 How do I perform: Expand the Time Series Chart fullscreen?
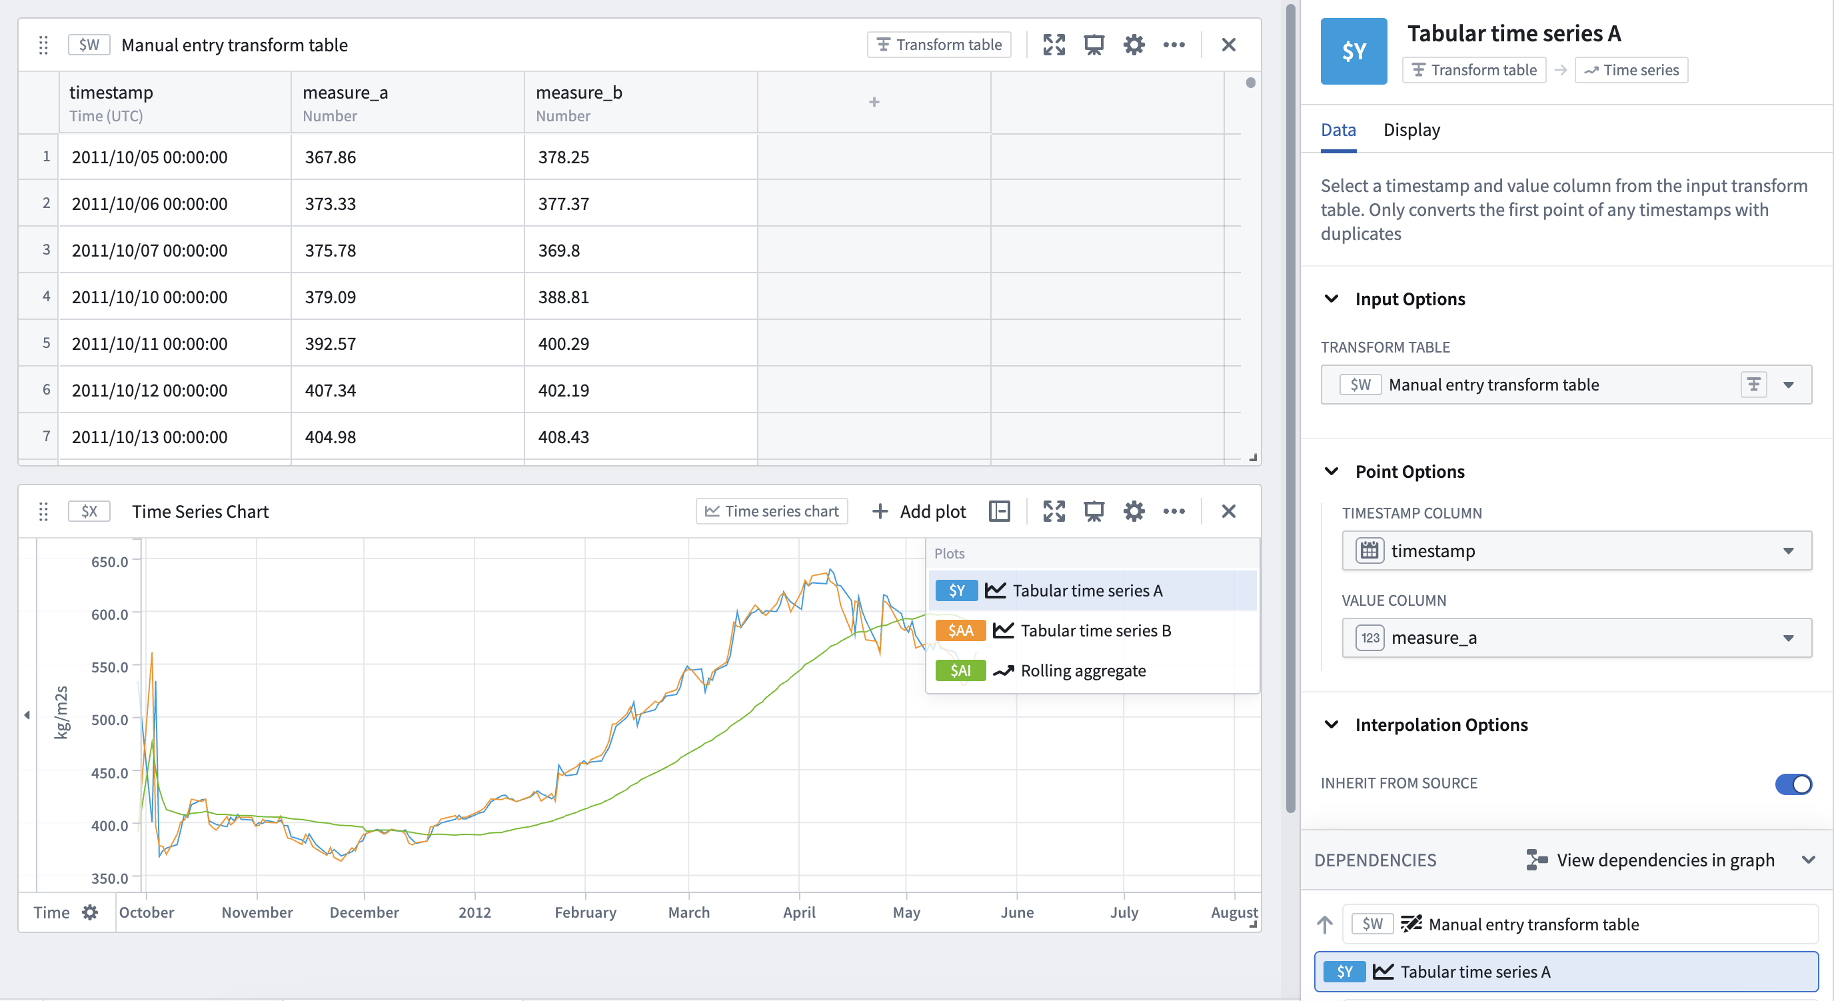point(1054,511)
